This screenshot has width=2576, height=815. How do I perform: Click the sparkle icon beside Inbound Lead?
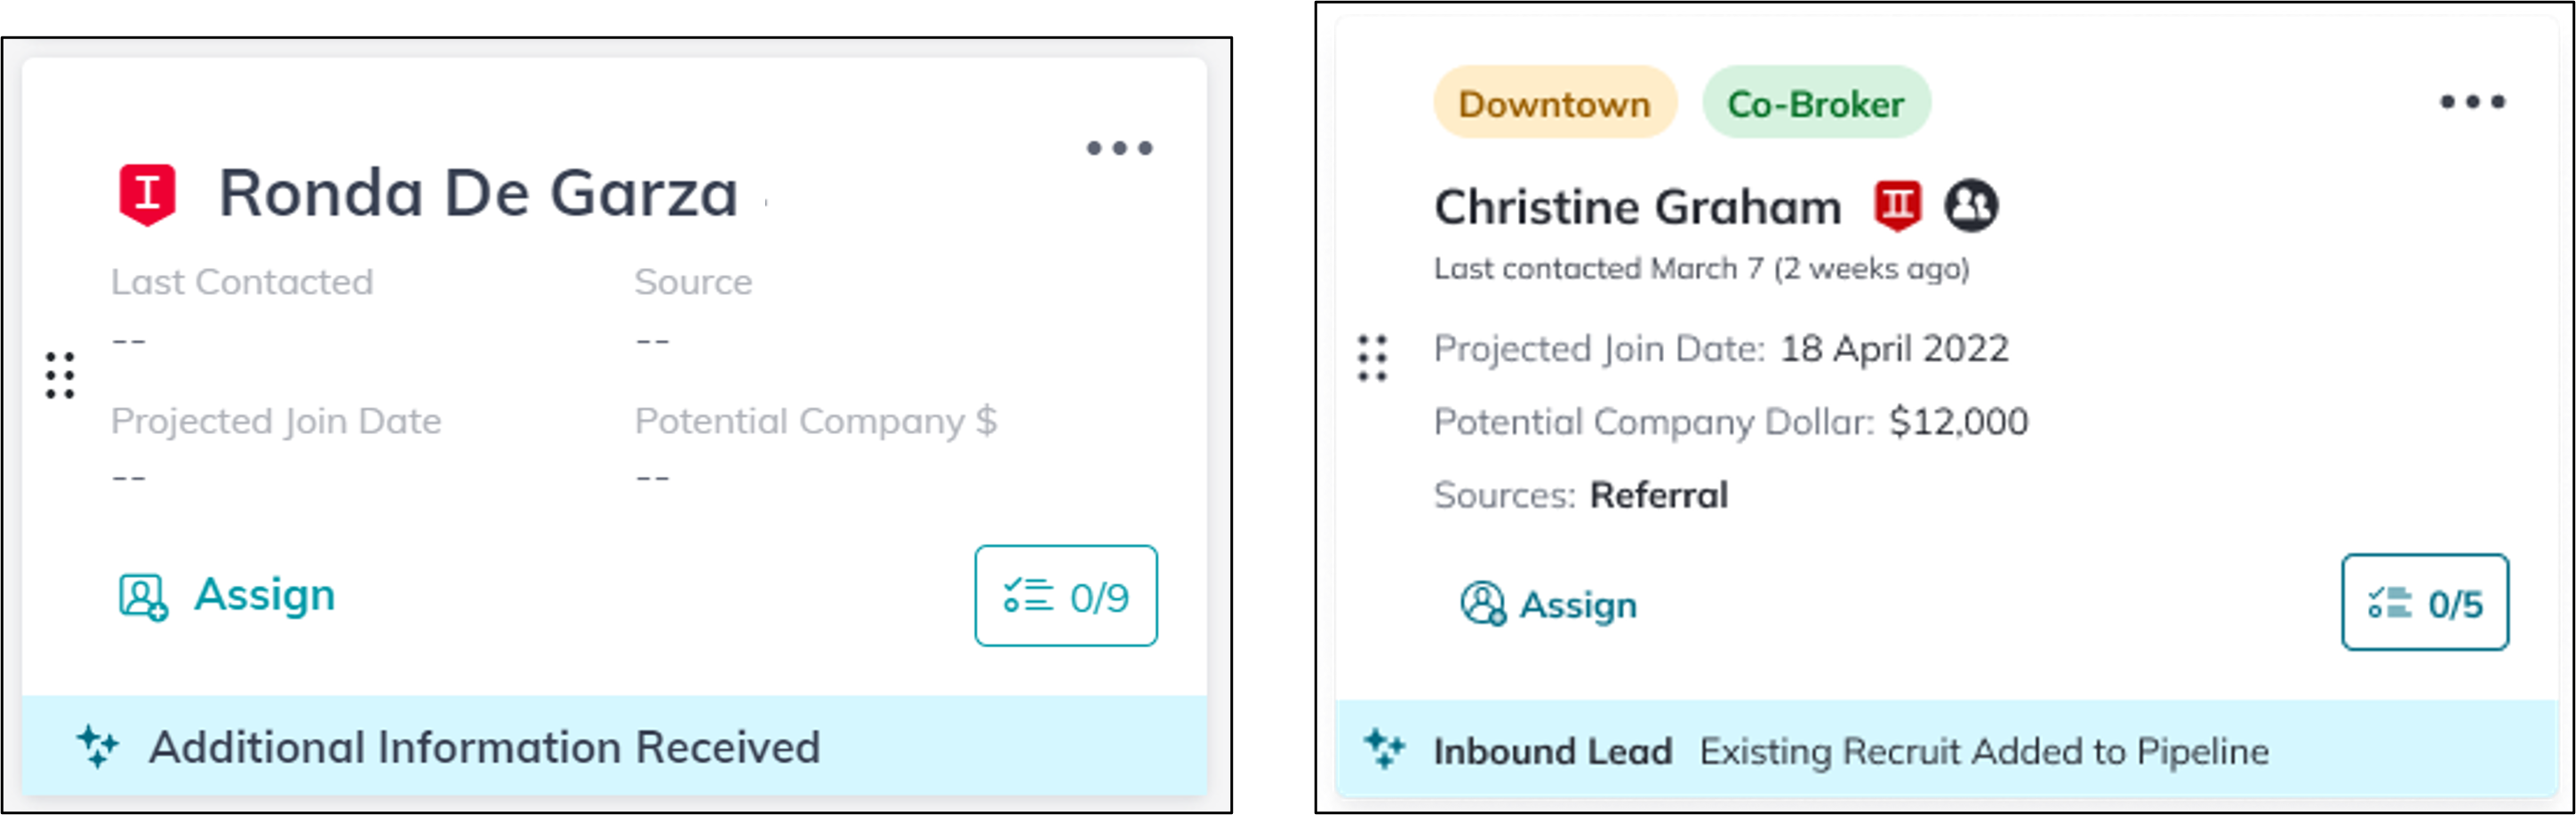[1384, 749]
